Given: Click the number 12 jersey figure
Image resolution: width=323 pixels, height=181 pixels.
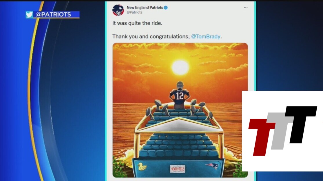Looking at the screenshot, I should point(179,94).
